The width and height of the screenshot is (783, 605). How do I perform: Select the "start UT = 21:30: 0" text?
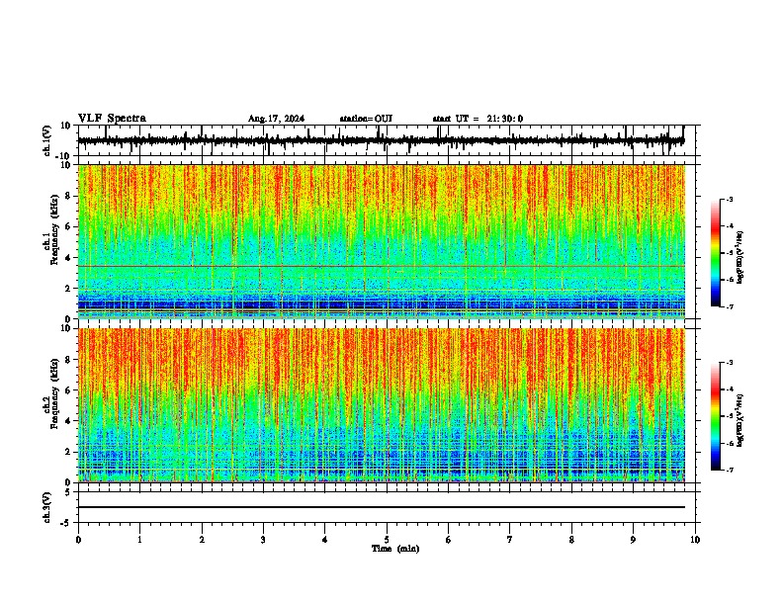point(478,119)
